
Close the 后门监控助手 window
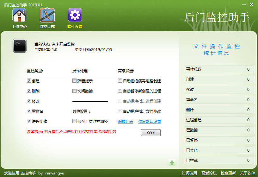pyautogui.click(x=251, y=4)
